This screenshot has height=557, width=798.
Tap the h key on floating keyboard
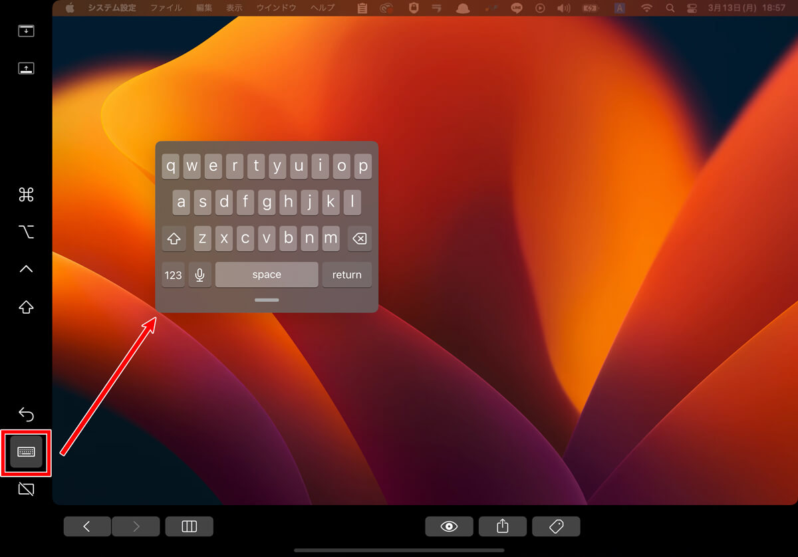288,203
